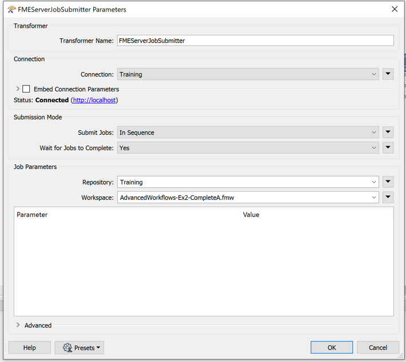This screenshot has width=406, height=362.
Task: Expand the Embed Connection Parameters section
Action: (x=18, y=89)
